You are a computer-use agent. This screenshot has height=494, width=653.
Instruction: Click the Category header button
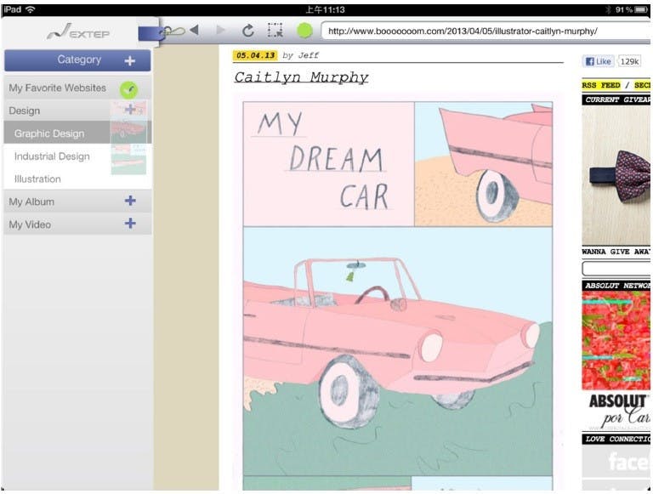pos(77,60)
